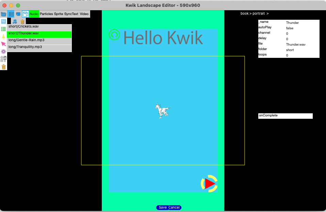
Task: Click the red play button on canvas
Action: tap(209, 183)
